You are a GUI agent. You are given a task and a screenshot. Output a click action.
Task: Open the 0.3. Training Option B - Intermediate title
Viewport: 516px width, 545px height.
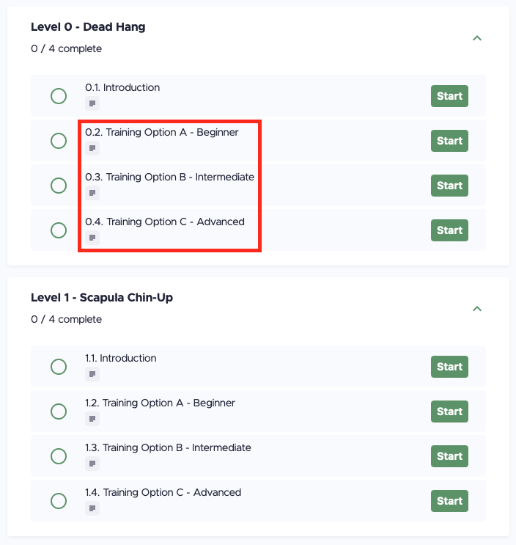170,177
